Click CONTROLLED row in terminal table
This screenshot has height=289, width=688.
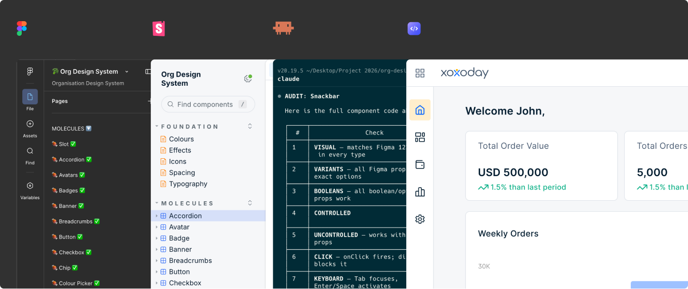[347, 217]
